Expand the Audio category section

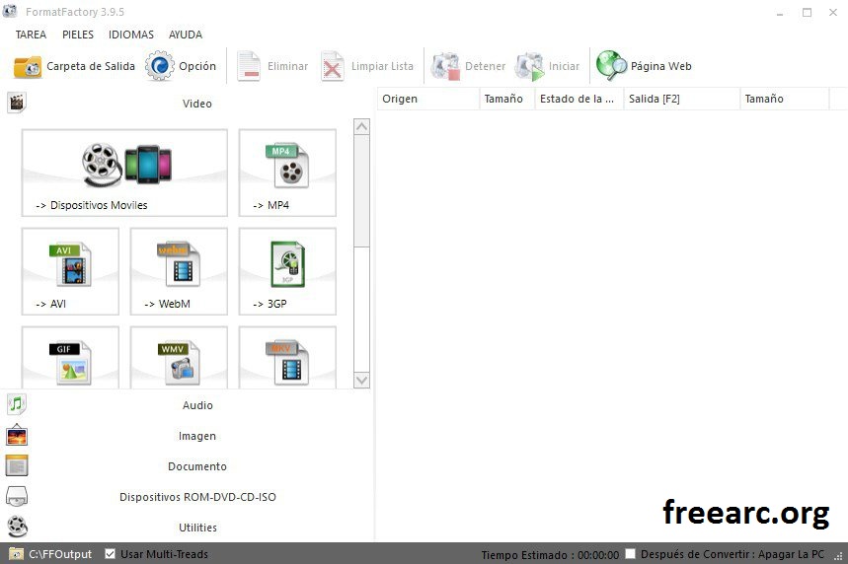point(187,404)
